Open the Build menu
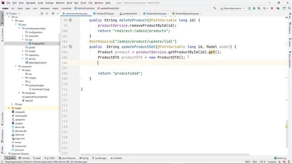This screenshot has width=292, height=164. tap(69, 3)
